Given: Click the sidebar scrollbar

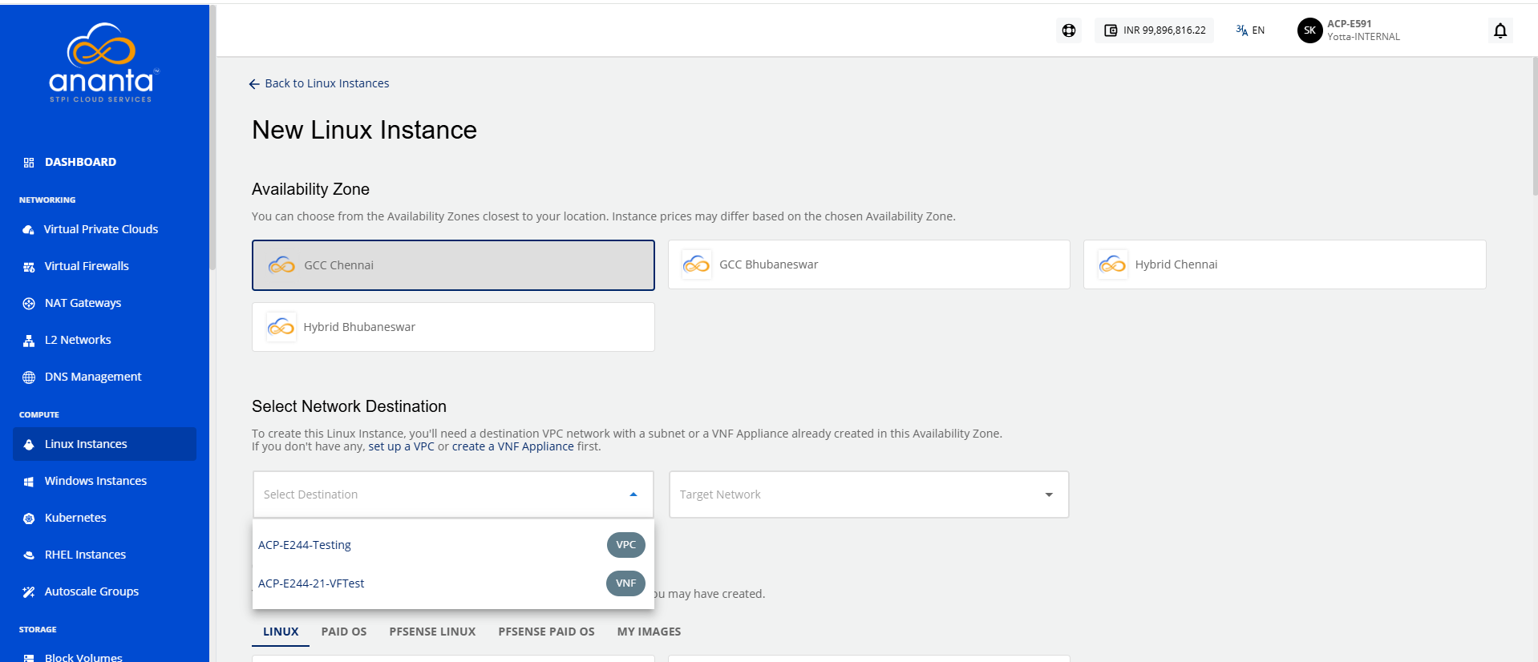Looking at the screenshot, I should coord(212,138).
